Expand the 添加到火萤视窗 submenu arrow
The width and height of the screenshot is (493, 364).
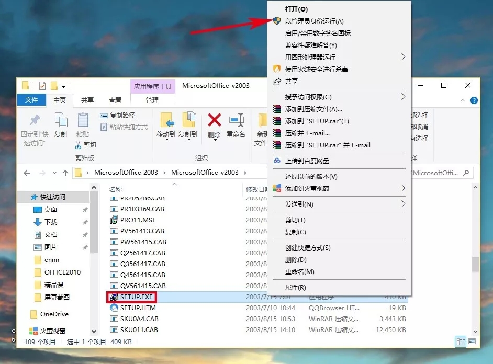coord(403,188)
